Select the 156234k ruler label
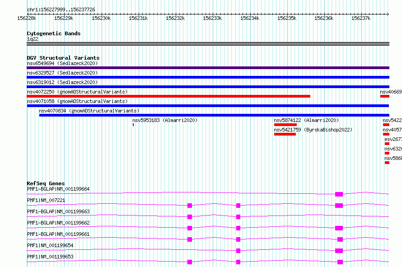This screenshot has width=402, height=267. [x=250, y=18]
